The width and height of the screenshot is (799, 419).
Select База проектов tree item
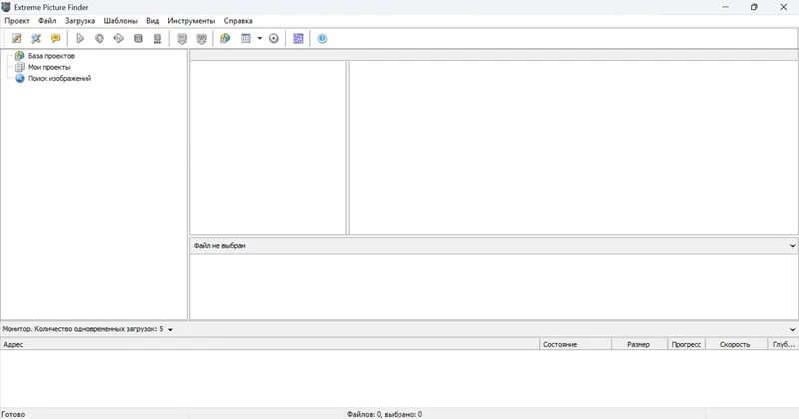[x=51, y=56]
